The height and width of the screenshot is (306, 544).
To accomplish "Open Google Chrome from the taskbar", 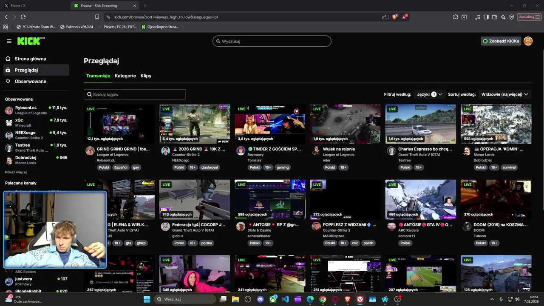I will pos(323,299).
